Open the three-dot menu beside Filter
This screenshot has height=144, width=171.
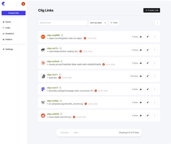click(x=157, y=23)
